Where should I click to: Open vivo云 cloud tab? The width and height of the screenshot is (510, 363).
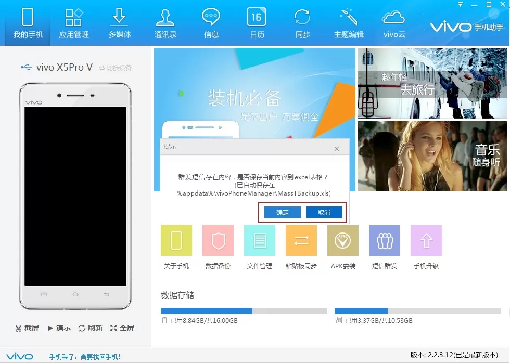(x=394, y=23)
